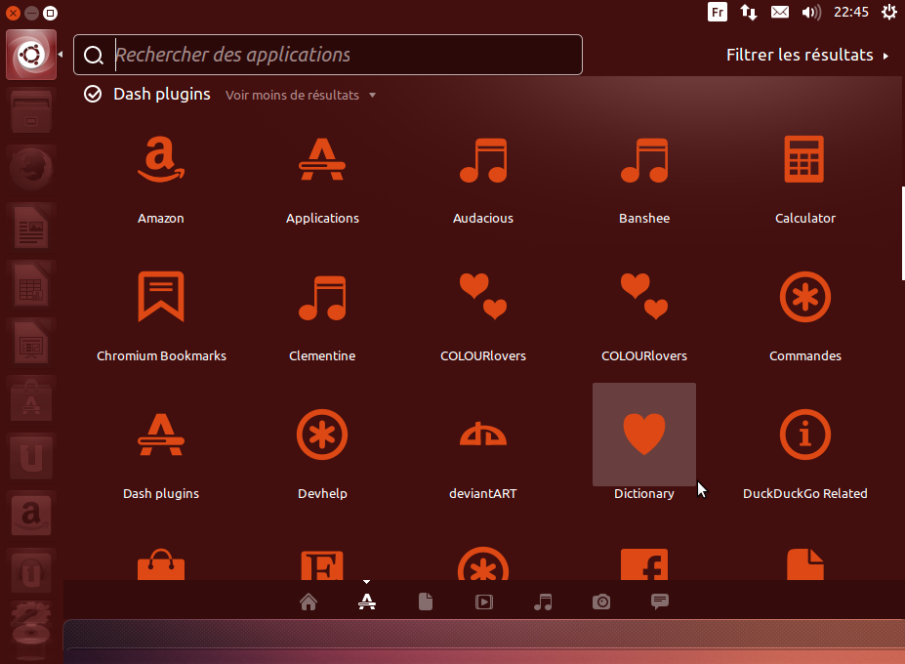The height and width of the screenshot is (664, 905).
Task: Open the messaging mail indicator
Action: click(780, 12)
